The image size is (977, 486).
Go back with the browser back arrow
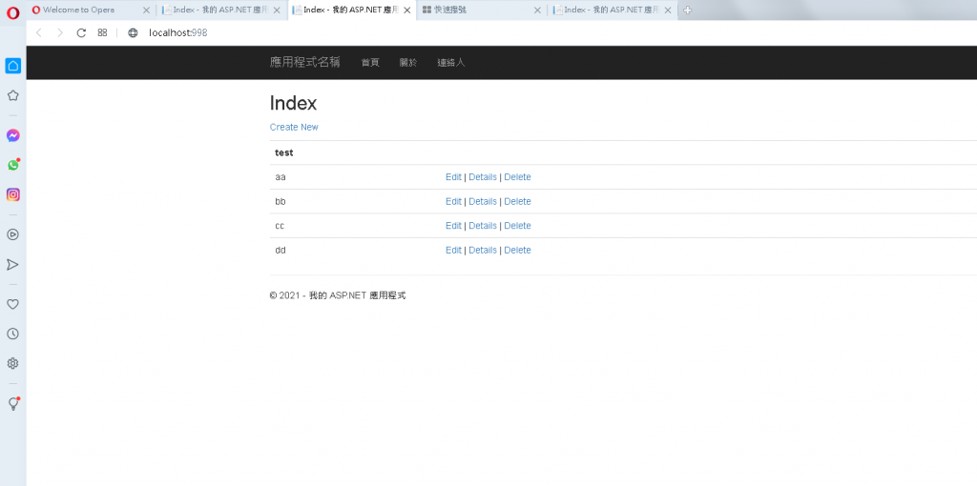pyautogui.click(x=38, y=33)
